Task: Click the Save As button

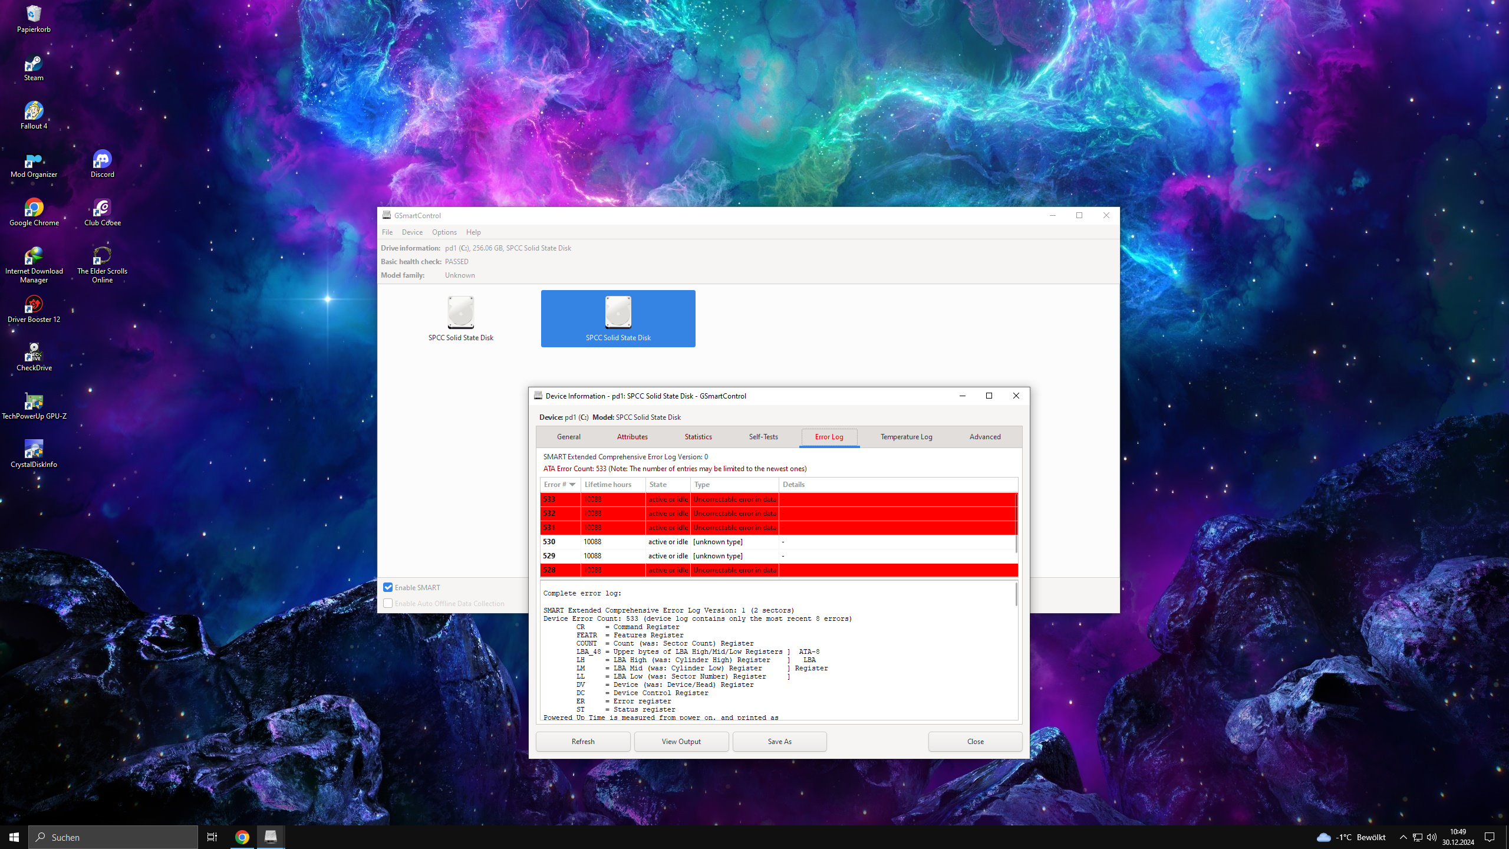Action: point(779,742)
